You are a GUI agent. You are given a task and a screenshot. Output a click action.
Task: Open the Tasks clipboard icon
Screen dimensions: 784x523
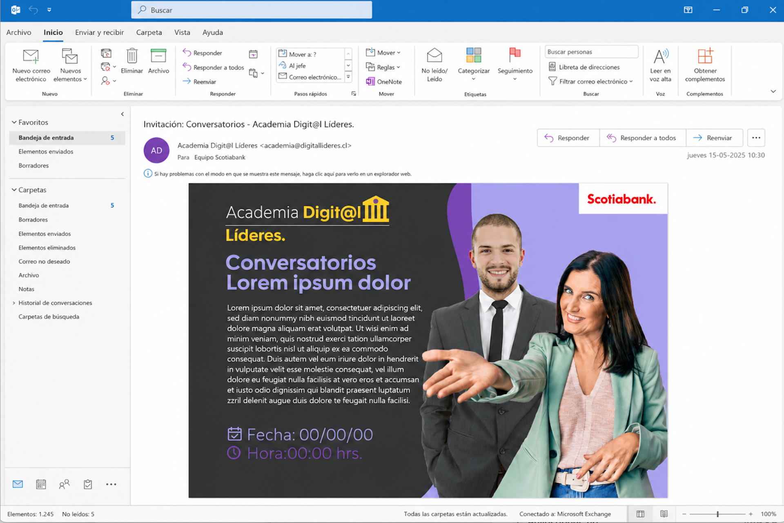point(88,484)
